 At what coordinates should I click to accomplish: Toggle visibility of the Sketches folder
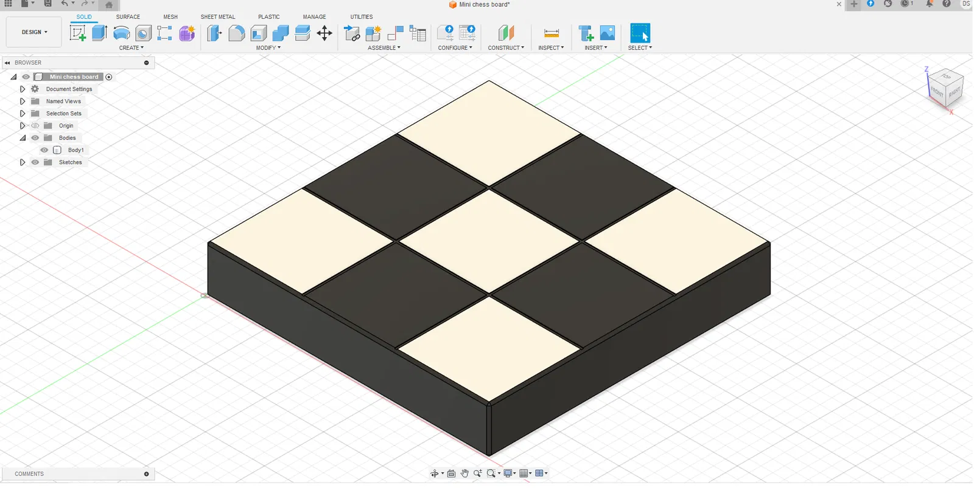point(35,162)
